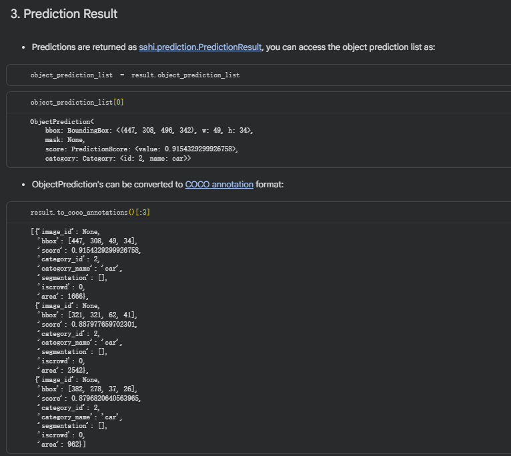Click the bbox BoundingBox output line
511x456 pixels.
click(x=149, y=131)
